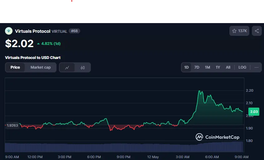Image resolution: width=264 pixels, height=160 pixels.
Task: Add to watchlist via 137K star button
Action: 239,31
